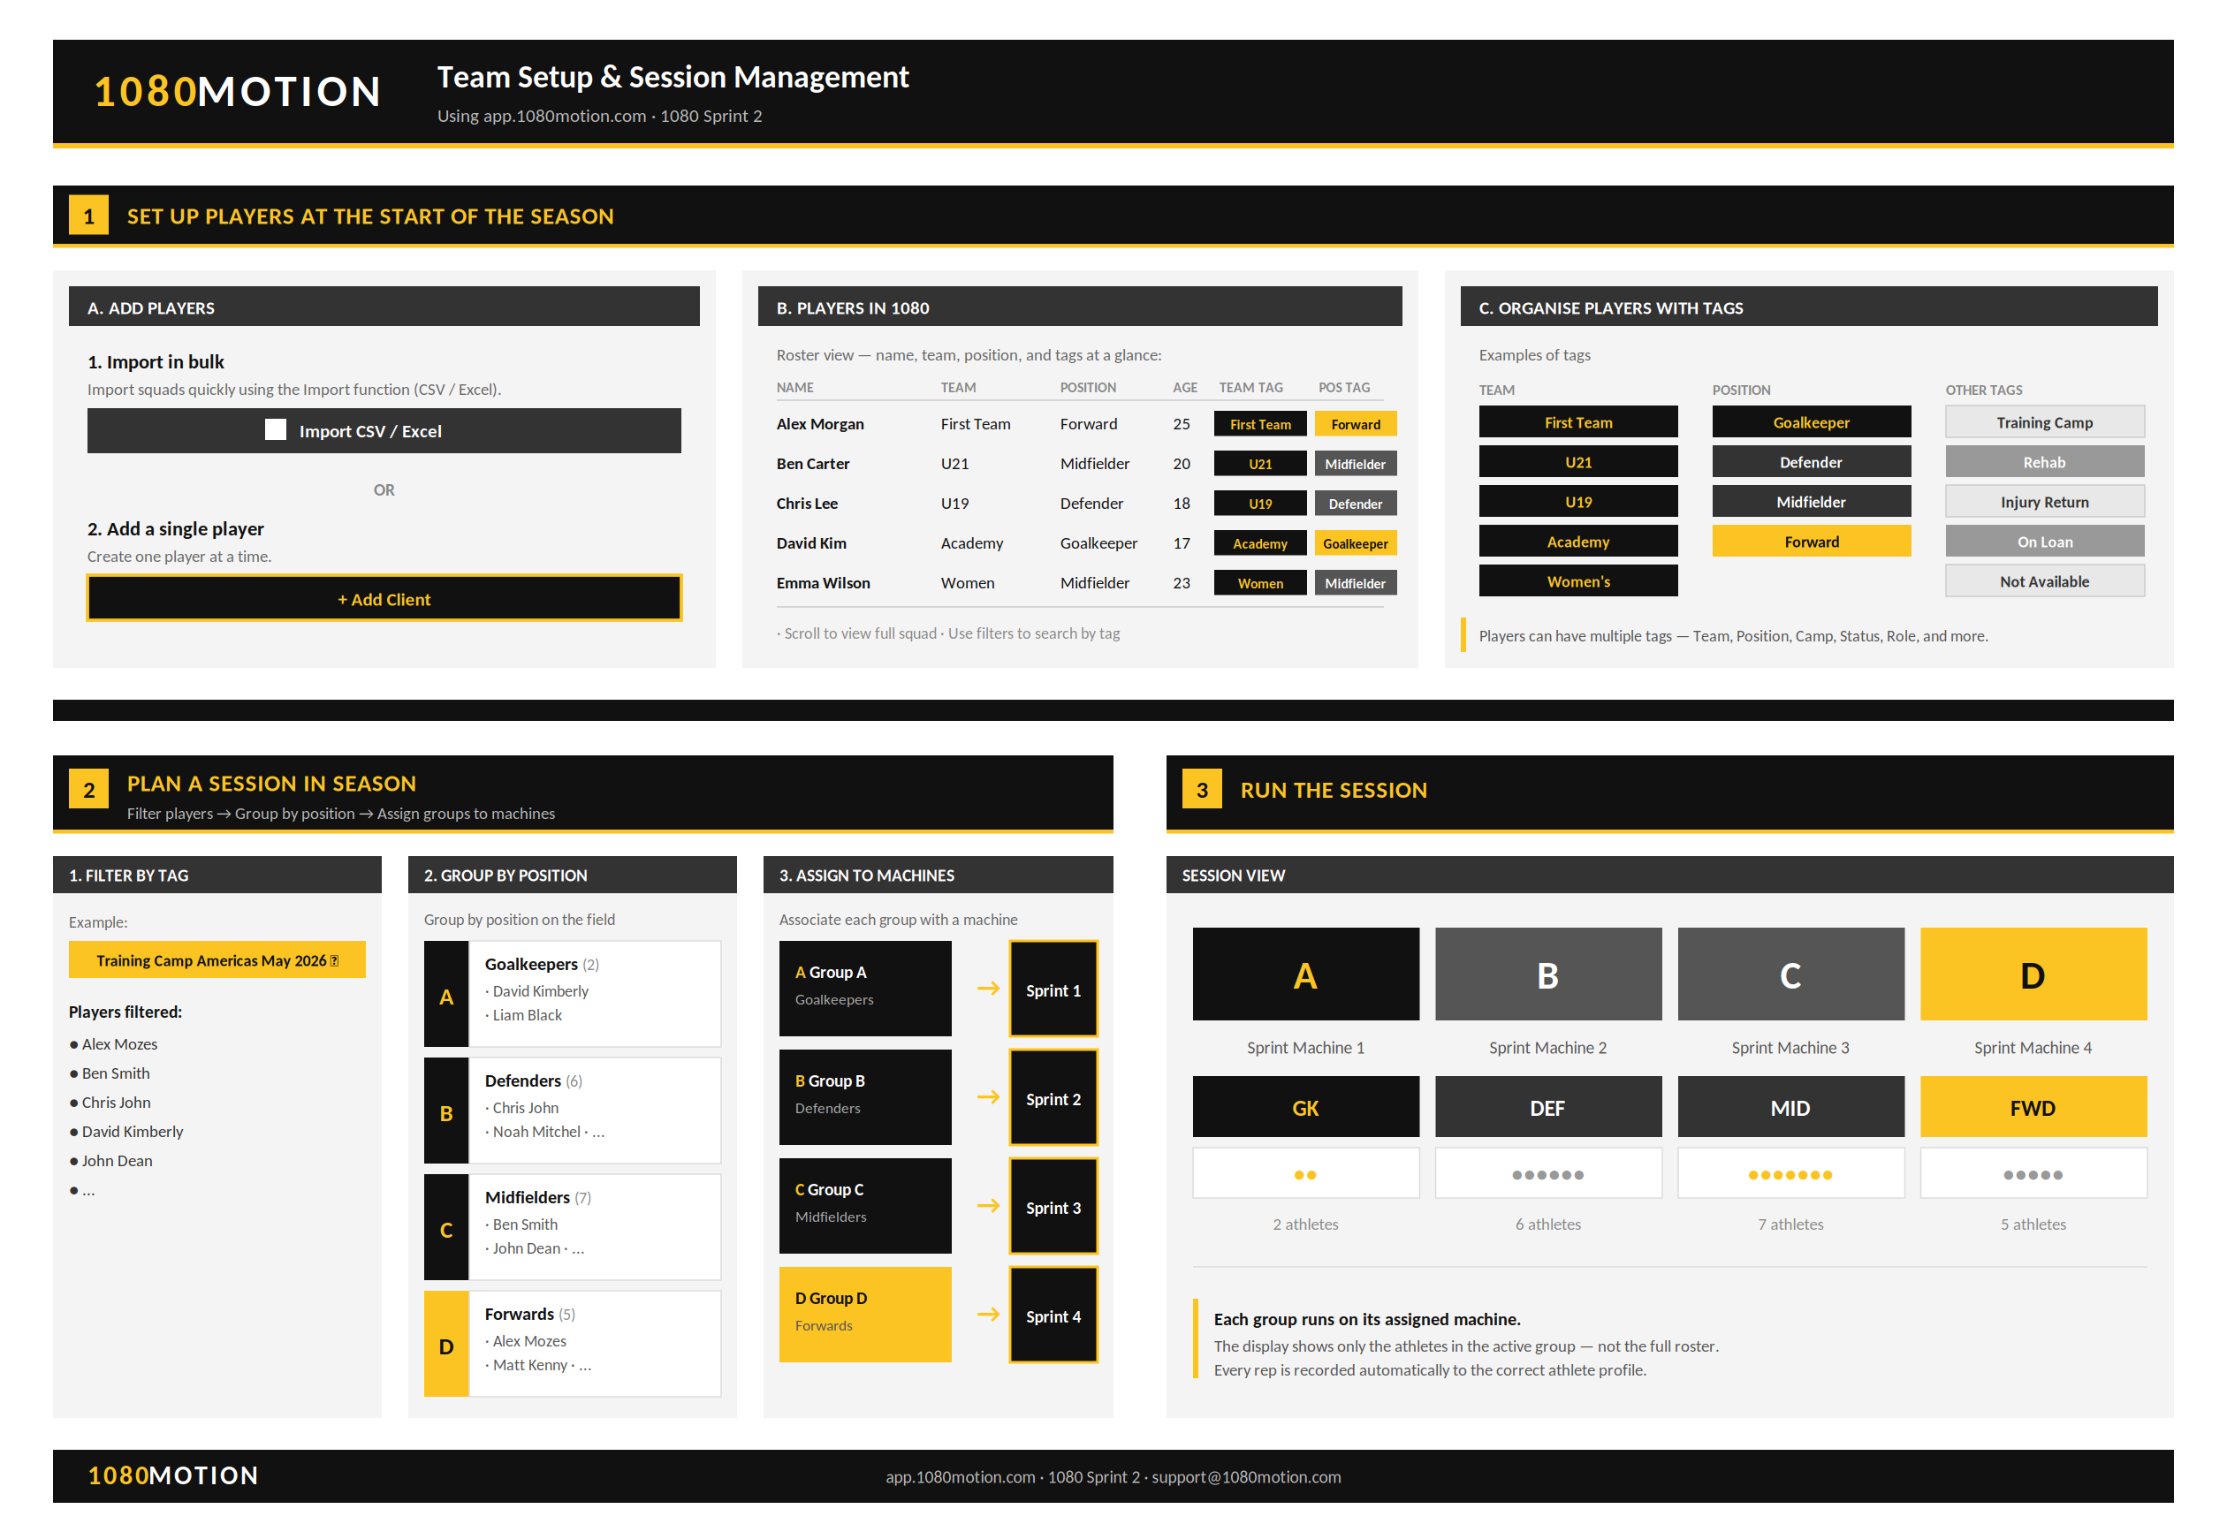The image size is (2227, 1524).
Task: Open the Forwards (5) group card
Action: click(x=572, y=1343)
